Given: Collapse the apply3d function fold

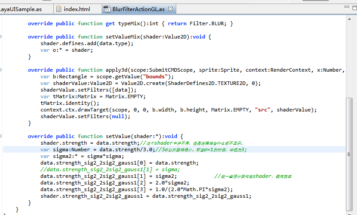Looking at the screenshot, I should click(x=1, y=70).
